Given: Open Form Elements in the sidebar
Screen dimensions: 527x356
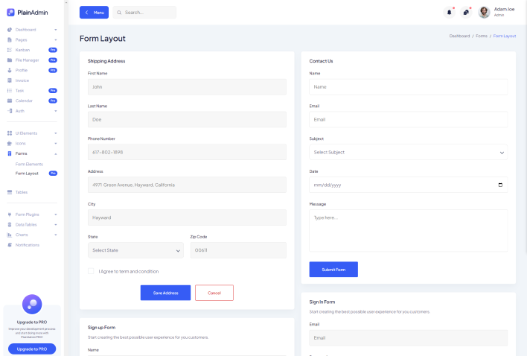Looking at the screenshot, I should pos(30,164).
